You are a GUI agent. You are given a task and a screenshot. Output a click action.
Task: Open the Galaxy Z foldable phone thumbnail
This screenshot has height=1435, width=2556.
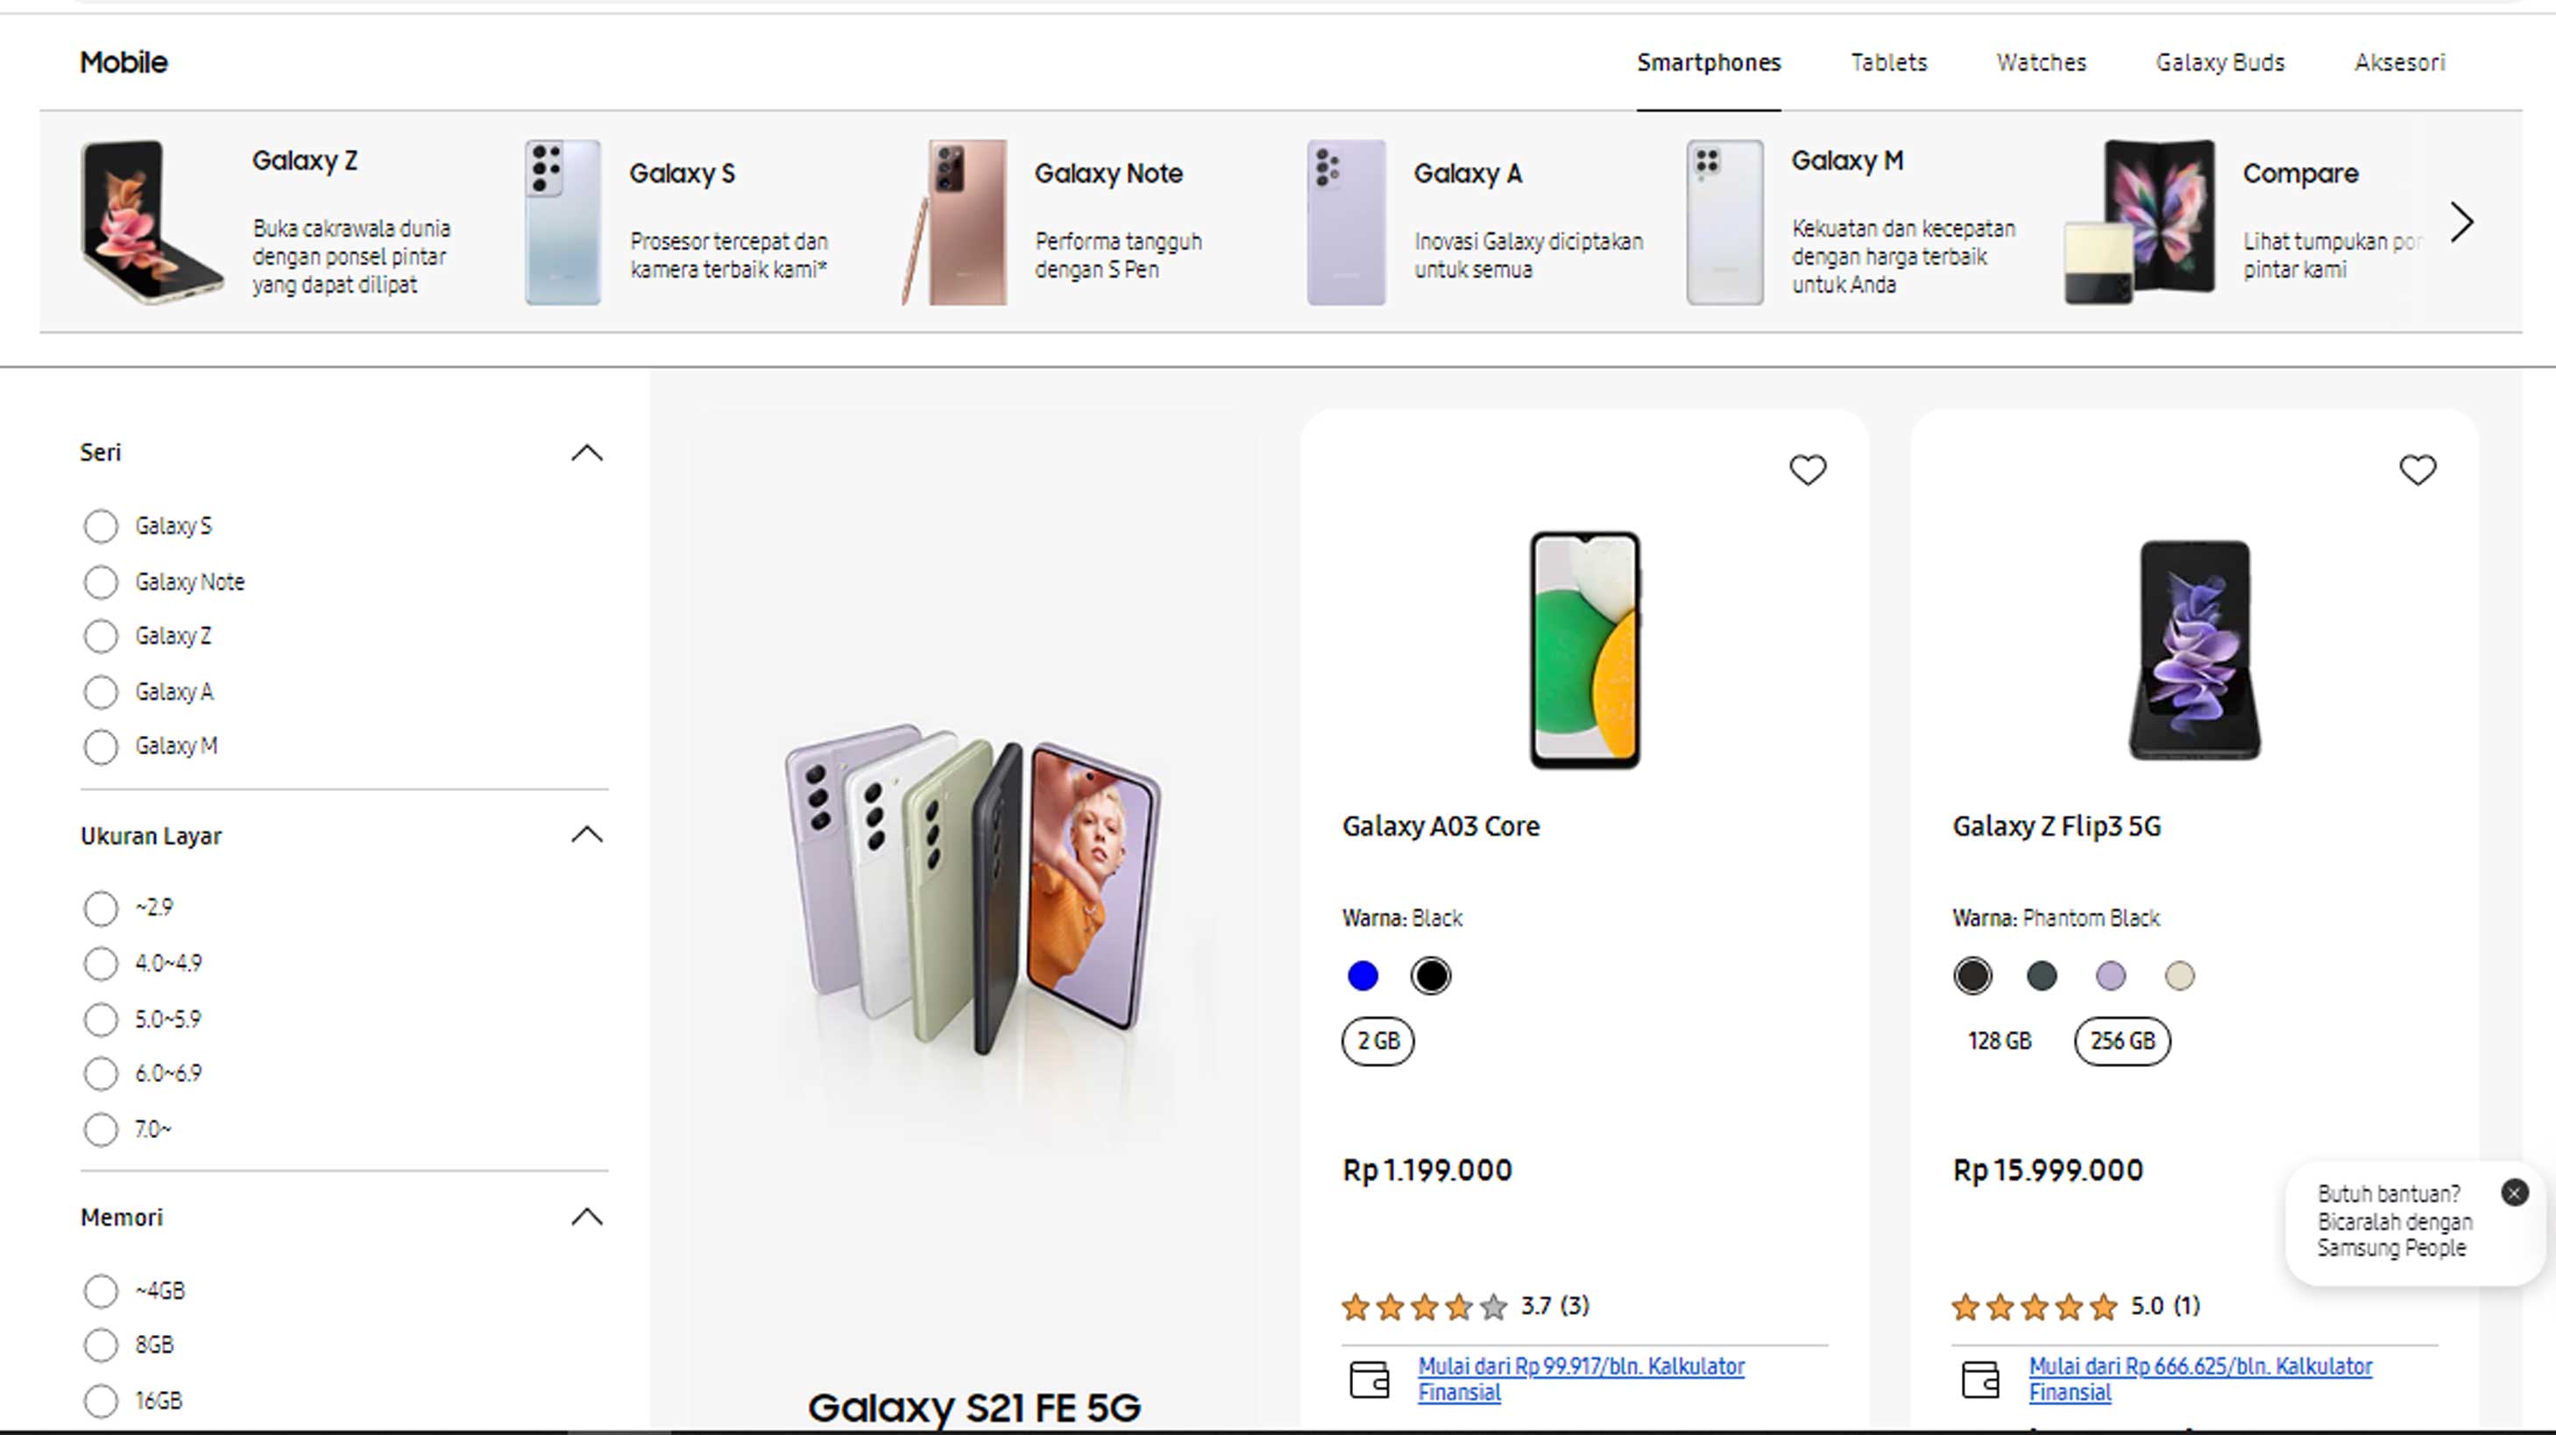coord(151,223)
